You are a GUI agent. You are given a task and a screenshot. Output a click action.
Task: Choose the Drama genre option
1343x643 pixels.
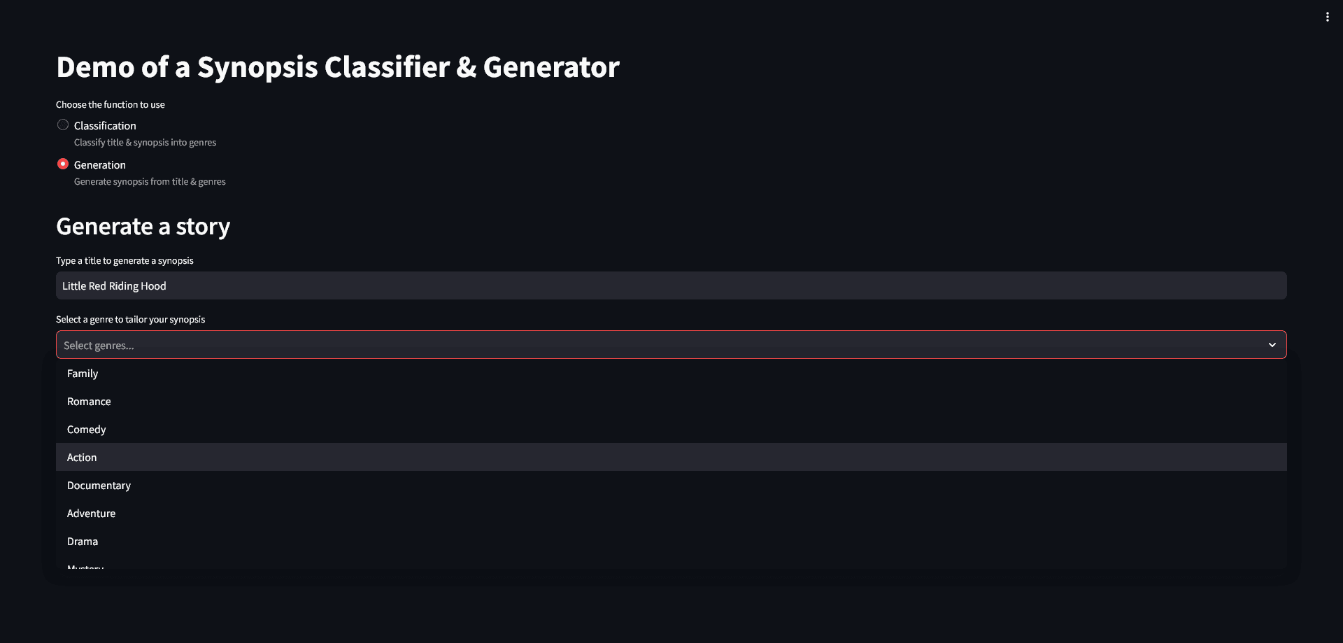[83, 542]
